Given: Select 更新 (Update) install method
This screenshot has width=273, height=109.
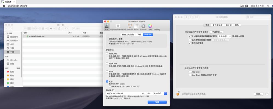Looking at the screenshot, I should click(107, 81).
